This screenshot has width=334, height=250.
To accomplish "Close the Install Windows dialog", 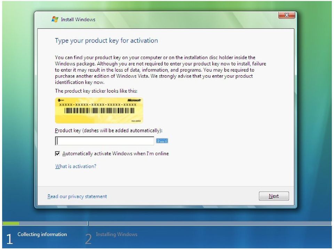I will [x=286, y=15].
